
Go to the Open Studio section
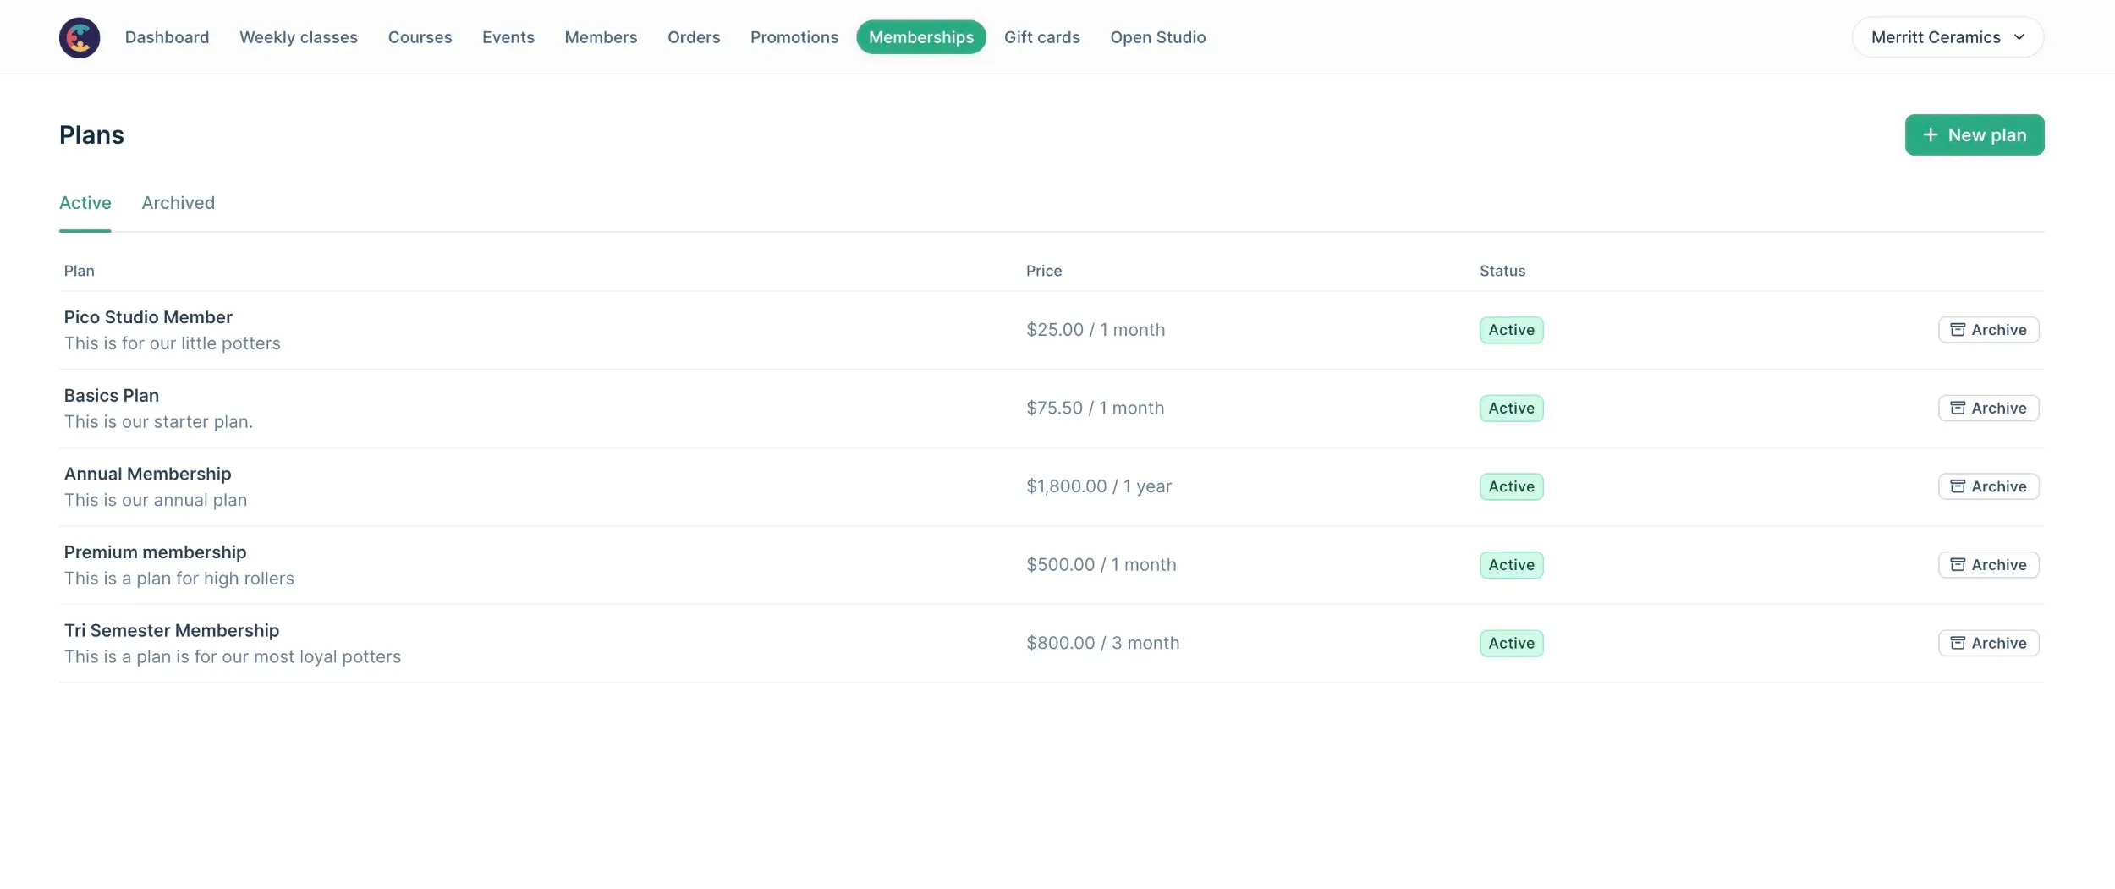point(1157,37)
